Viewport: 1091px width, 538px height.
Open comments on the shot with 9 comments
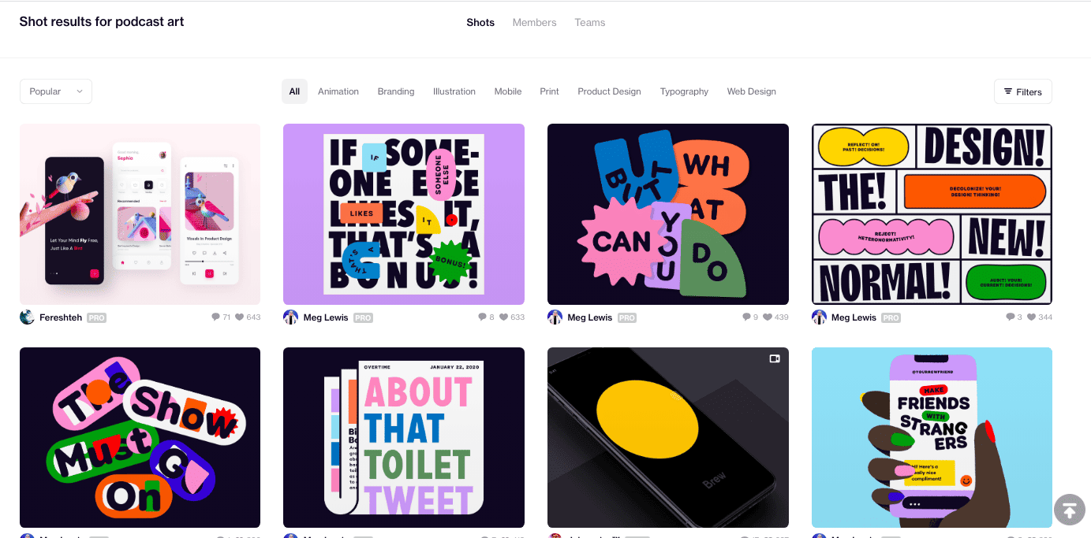746,317
